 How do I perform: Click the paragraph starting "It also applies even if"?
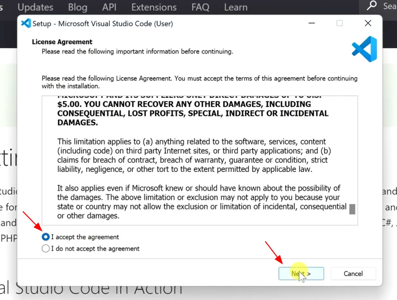click(202, 202)
